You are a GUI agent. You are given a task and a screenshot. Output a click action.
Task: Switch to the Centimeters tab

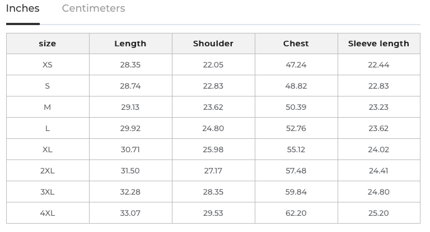pyautogui.click(x=94, y=9)
